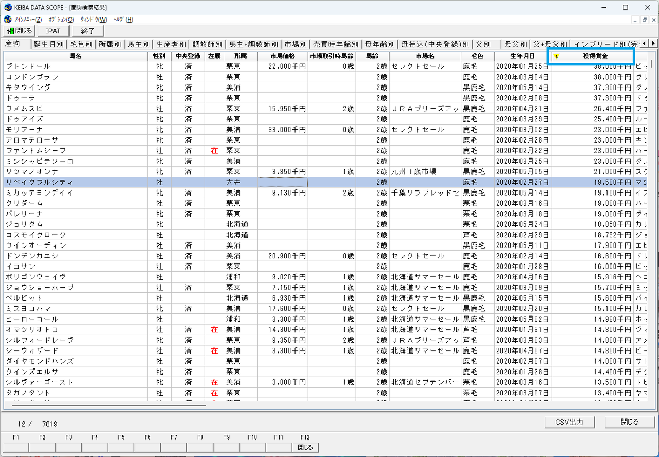Open the ヘルプ(H) menu
The image size is (659, 457).
[x=123, y=20]
